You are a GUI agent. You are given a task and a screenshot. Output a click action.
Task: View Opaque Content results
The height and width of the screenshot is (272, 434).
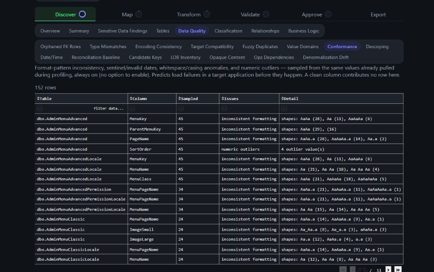coord(227,57)
